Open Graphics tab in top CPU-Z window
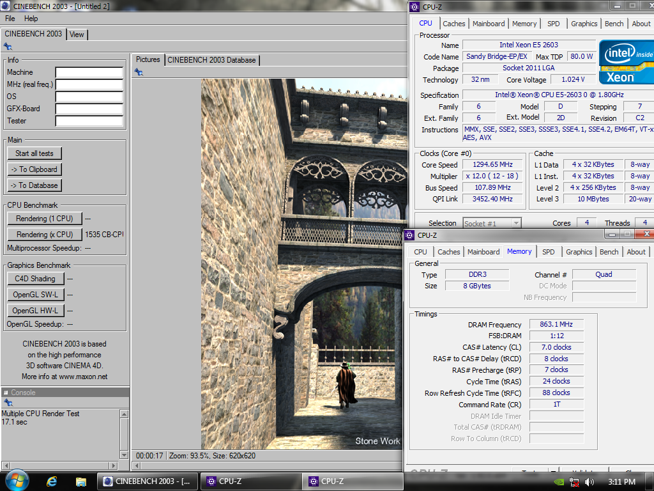 tap(584, 24)
